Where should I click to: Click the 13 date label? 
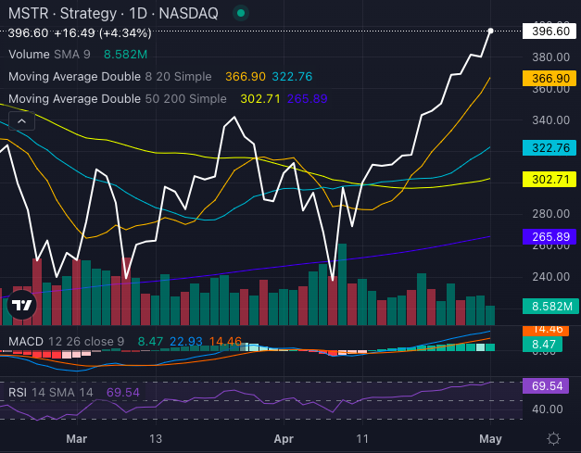tap(156, 439)
